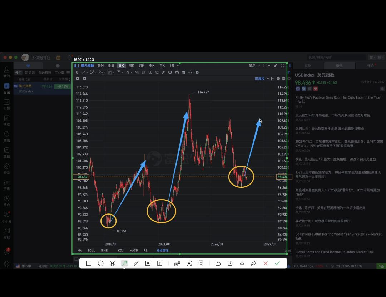
Task: Click the magnifier icon in chart toolbar
Action: click(150, 72)
